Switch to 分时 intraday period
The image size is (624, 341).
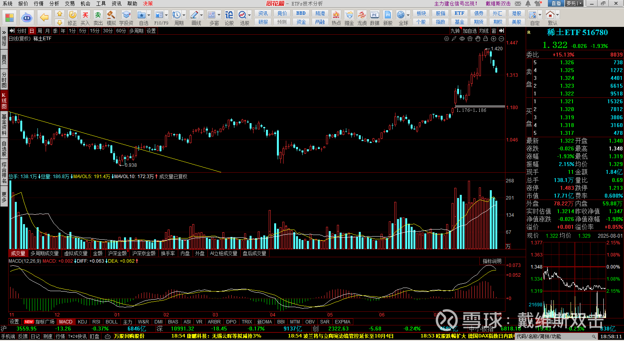pyautogui.click(x=22, y=31)
